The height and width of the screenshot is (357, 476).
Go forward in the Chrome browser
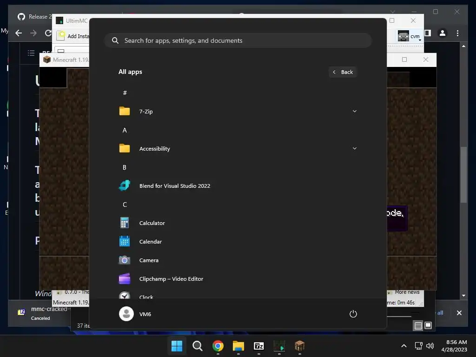click(33, 33)
